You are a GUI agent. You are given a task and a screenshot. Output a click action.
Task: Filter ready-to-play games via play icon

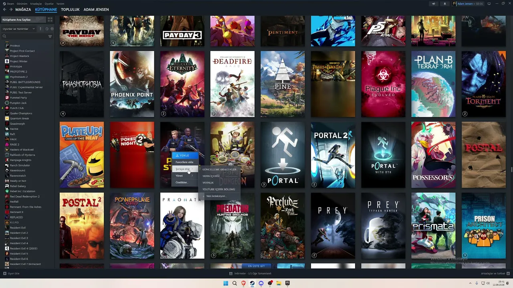click(52, 29)
